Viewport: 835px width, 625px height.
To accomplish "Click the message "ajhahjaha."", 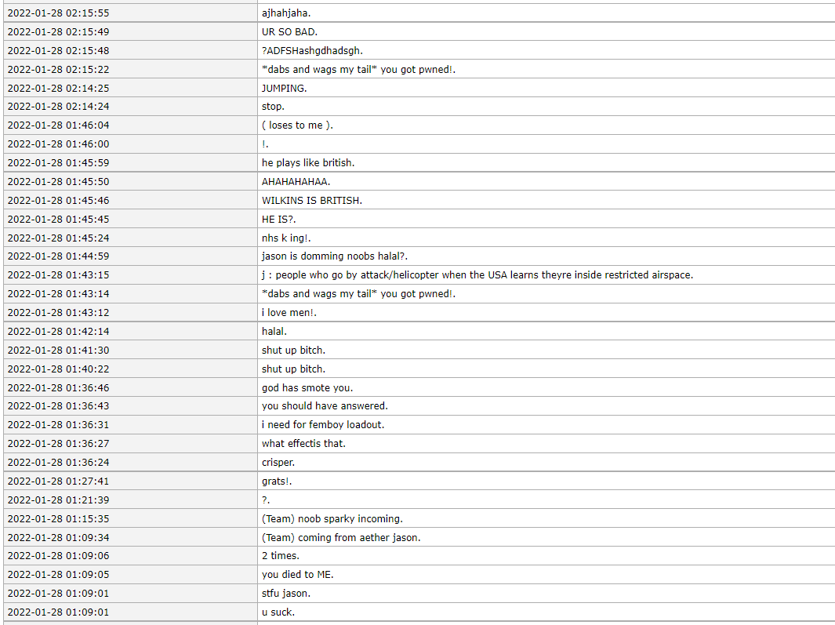I will tap(286, 13).
